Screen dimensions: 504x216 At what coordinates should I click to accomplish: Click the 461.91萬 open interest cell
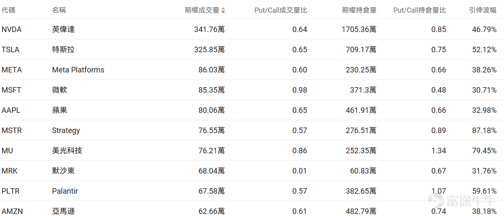[x=361, y=111]
